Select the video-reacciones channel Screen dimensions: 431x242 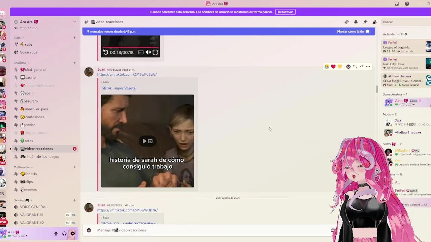[45, 149]
